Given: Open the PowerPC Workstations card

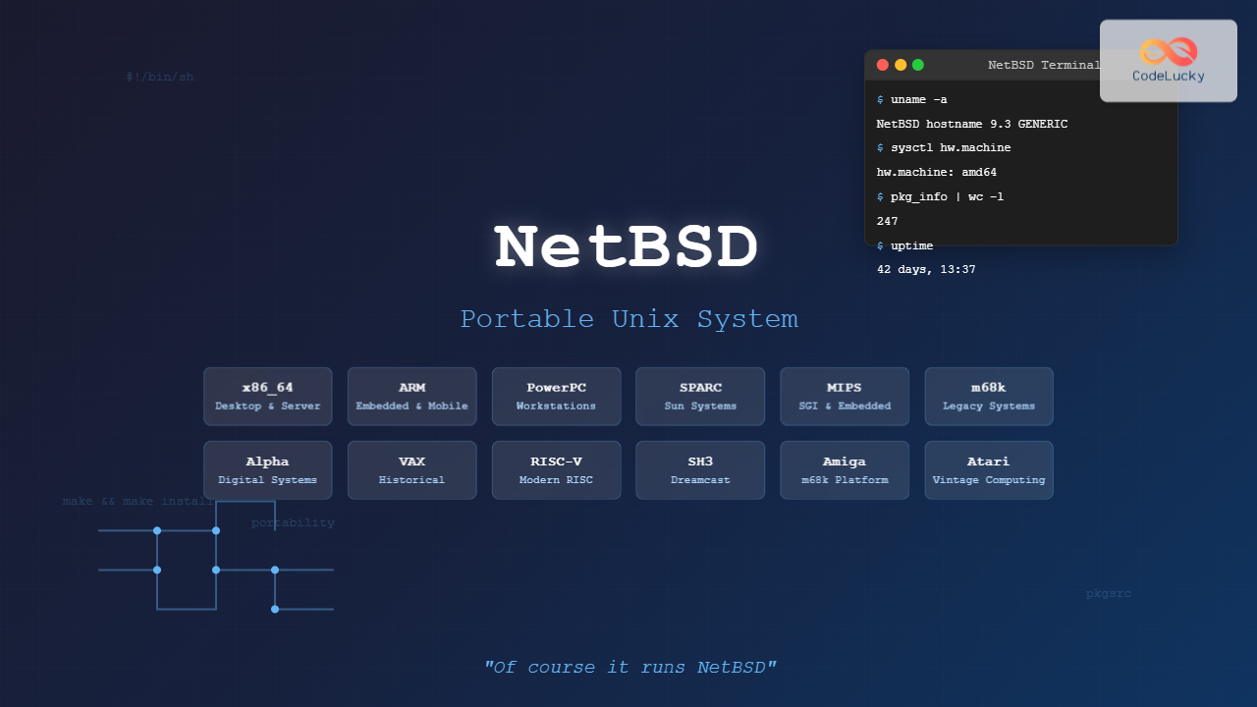Looking at the screenshot, I should [556, 397].
